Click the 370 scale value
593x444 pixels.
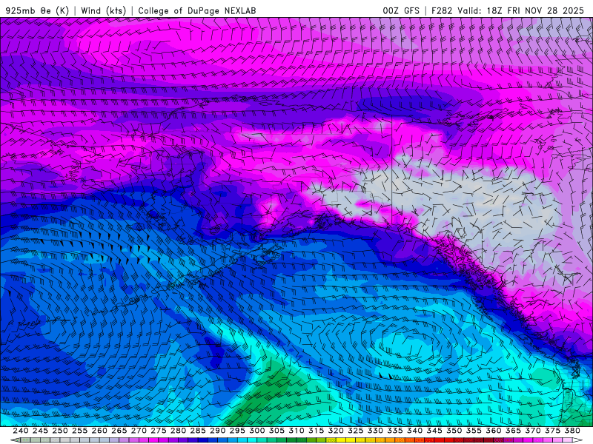pos(533,431)
